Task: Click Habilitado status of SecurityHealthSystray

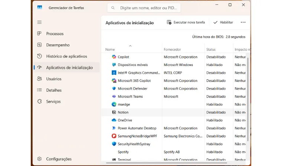Action: [214, 144]
